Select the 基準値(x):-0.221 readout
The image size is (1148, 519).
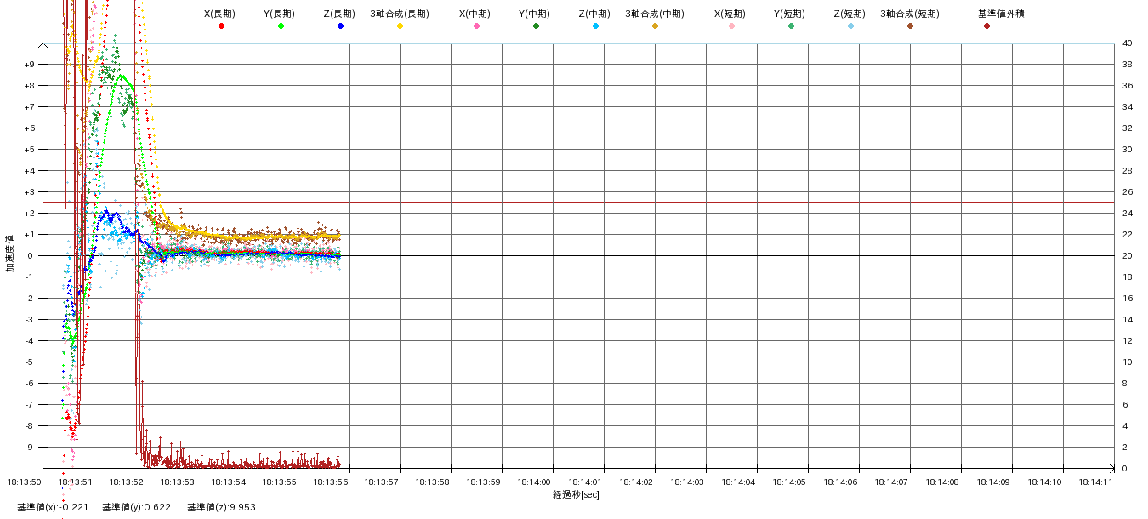[x=50, y=507]
